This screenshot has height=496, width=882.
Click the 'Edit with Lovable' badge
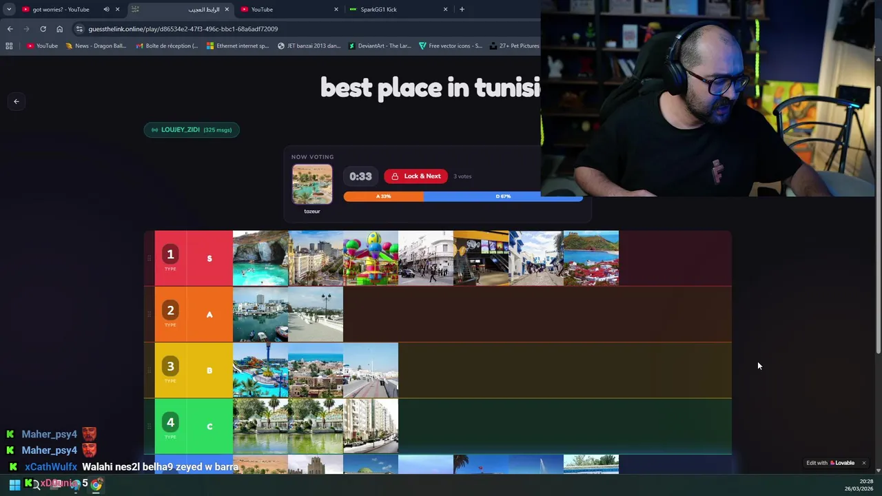[831, 463]
